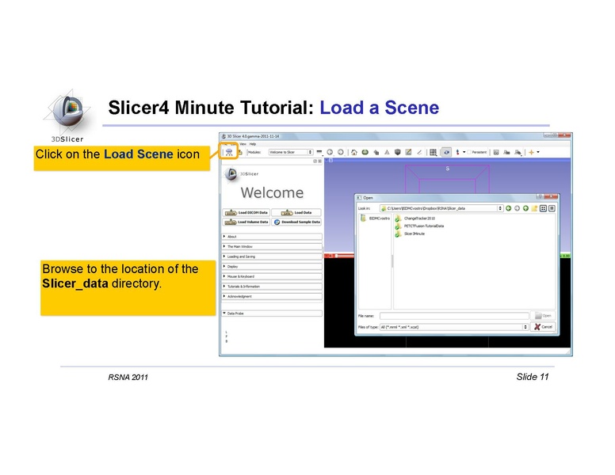
Task: Click the 3D view pin icon labeled 1
Action: 330,160
